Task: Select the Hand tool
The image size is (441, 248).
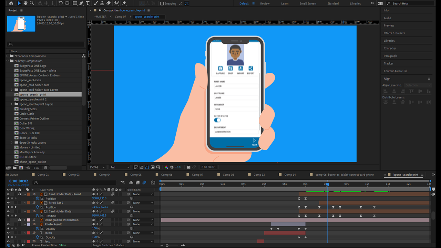Action: click(25, 3)
